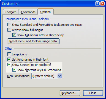Disable Show ScreenTips on toolbars
The width and height of the screenshot is (106, 99).
click(x=9, y=65)
